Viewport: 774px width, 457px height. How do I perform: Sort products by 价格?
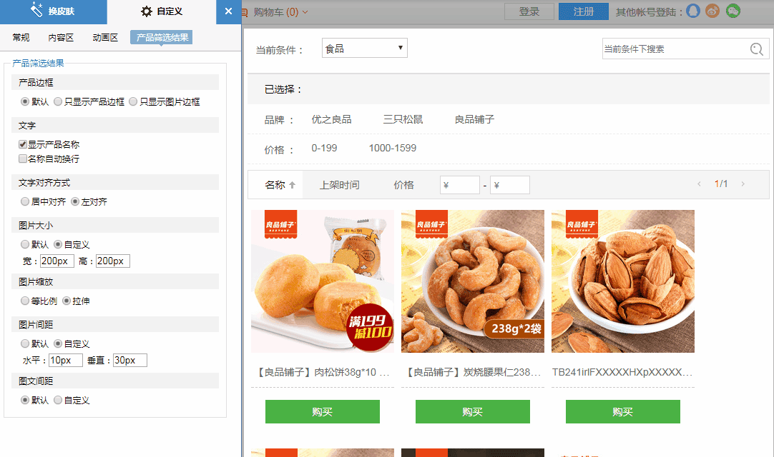pyautogui.click(x=403, y=185)
